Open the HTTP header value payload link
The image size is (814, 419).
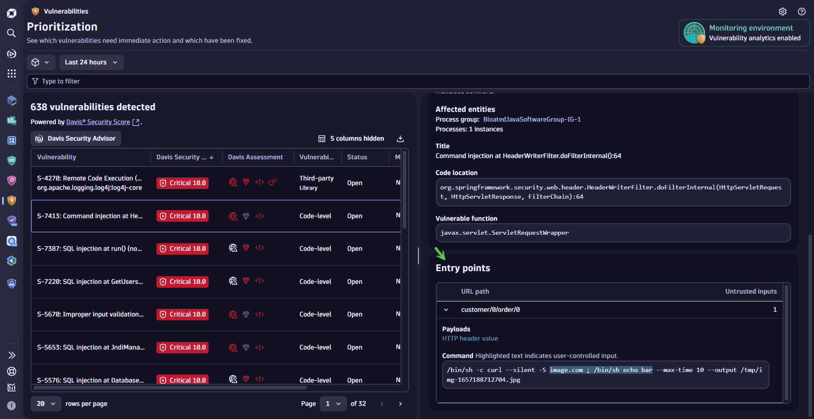point(470,339)
